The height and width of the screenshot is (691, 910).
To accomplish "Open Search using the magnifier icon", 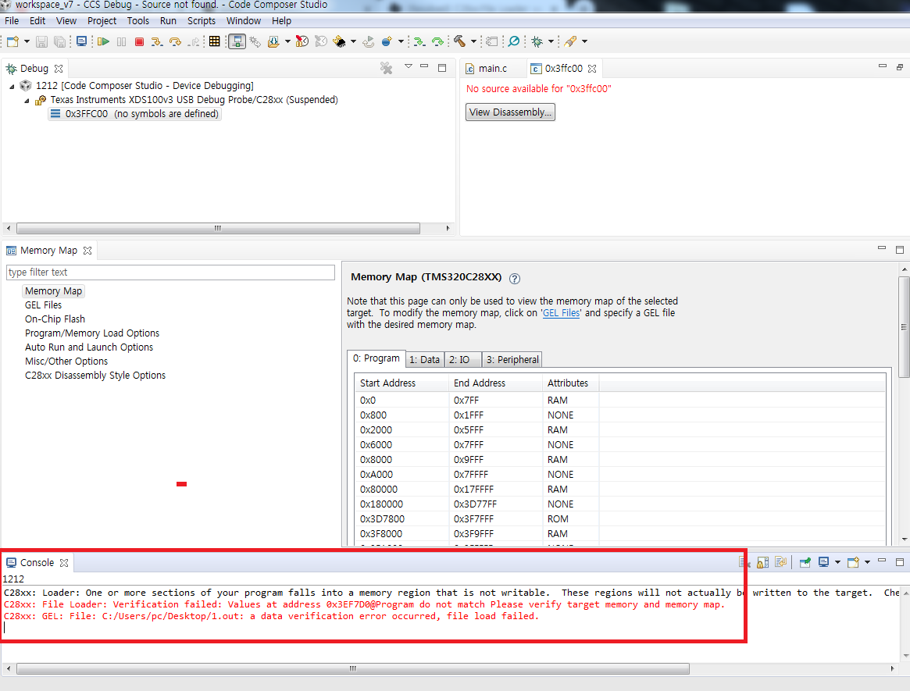I will click(x=514, y=41).
